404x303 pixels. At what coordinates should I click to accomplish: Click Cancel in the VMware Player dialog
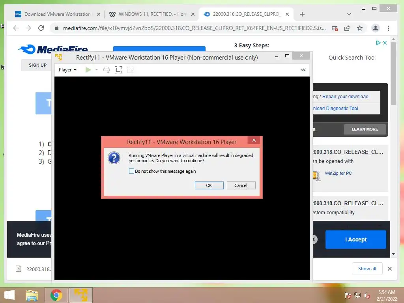(241, 185)
